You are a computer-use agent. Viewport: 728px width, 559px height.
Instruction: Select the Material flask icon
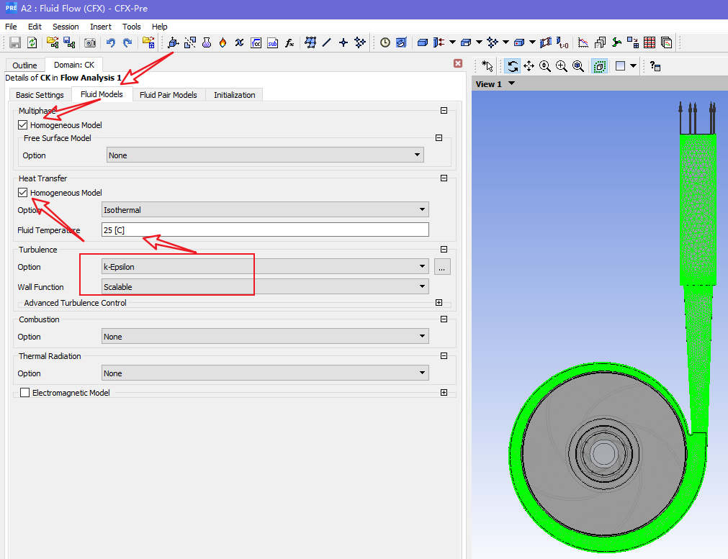[x=207, y=43]
